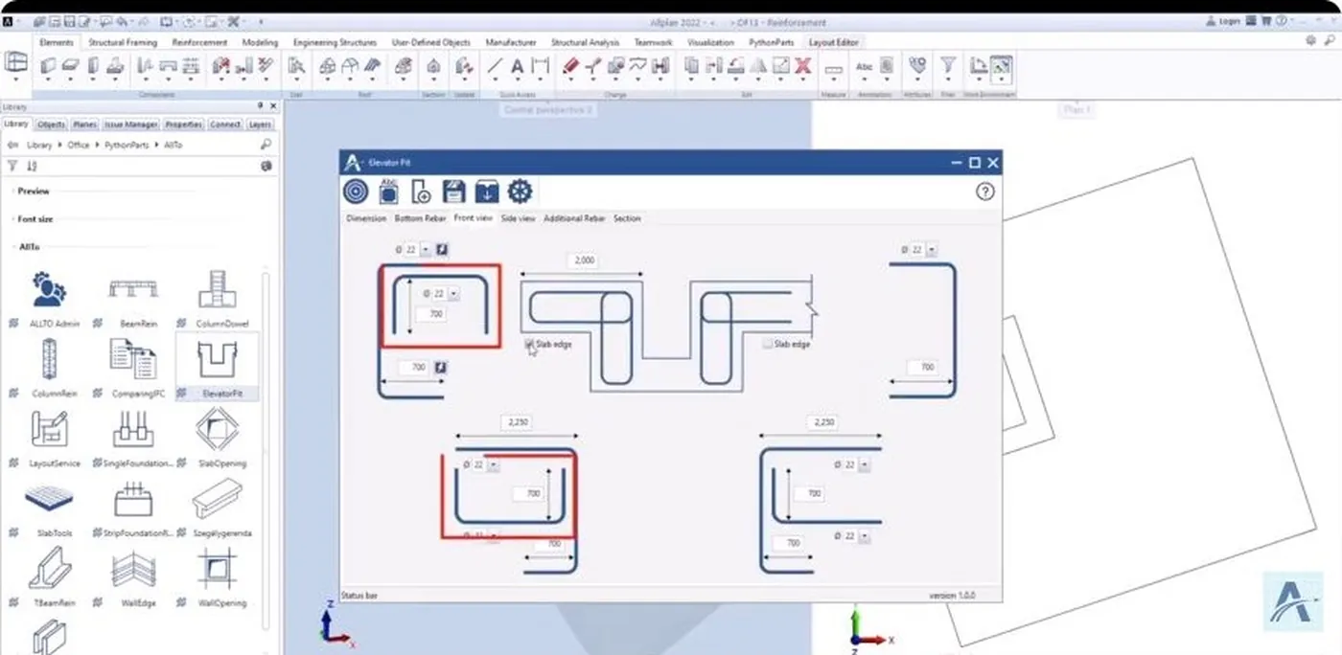Click the Filter funnel in ribbon

(947, 66)
